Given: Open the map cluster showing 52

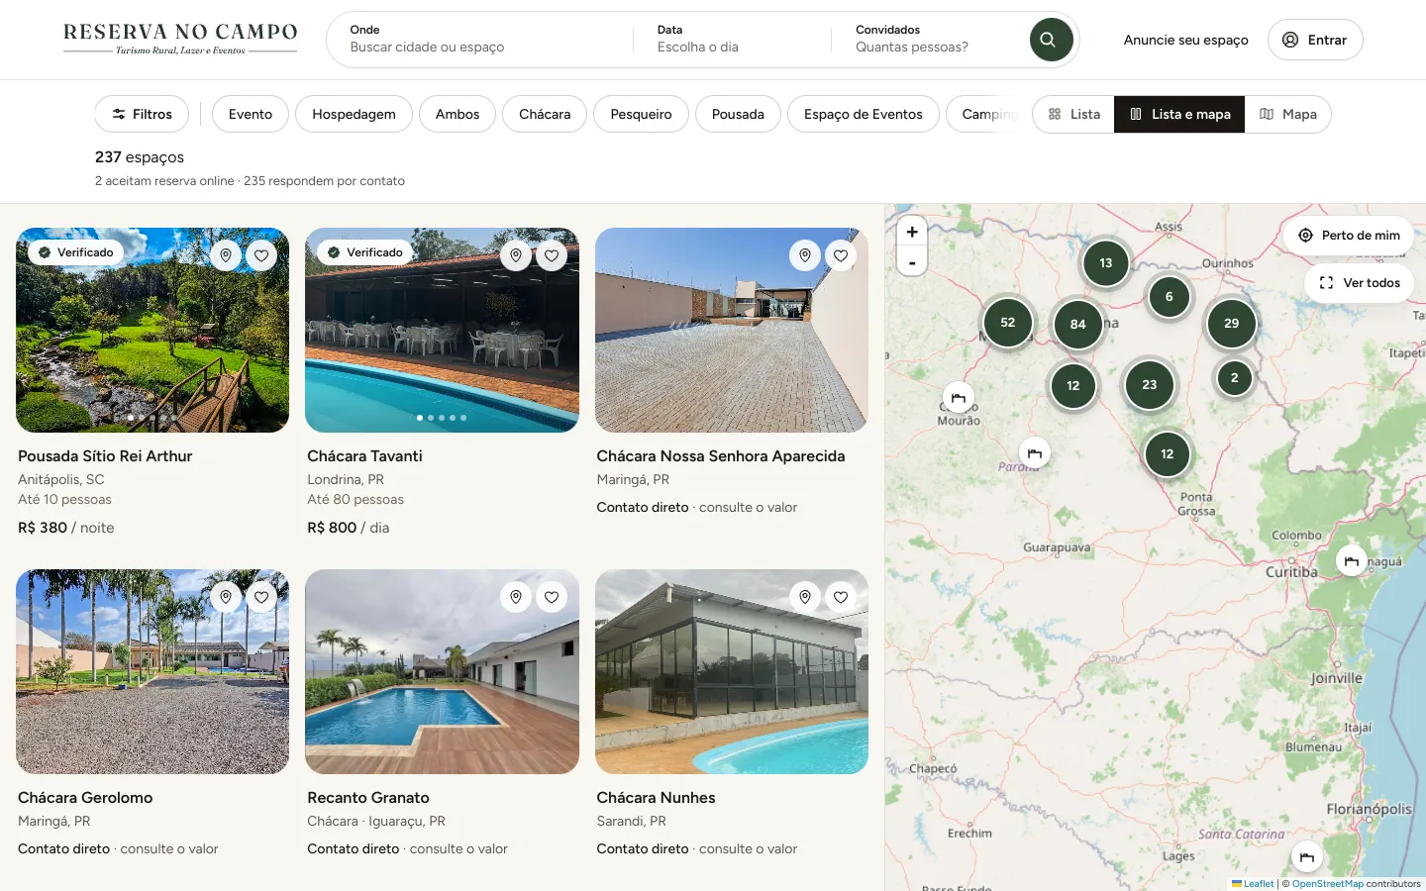Looking at the screenshot, I should [x=1008, y=323].
